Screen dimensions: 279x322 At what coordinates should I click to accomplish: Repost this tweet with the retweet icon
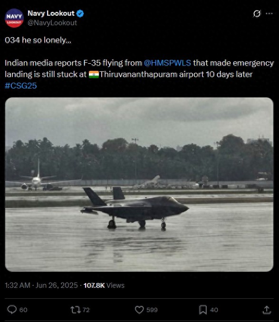pos(75,310)
